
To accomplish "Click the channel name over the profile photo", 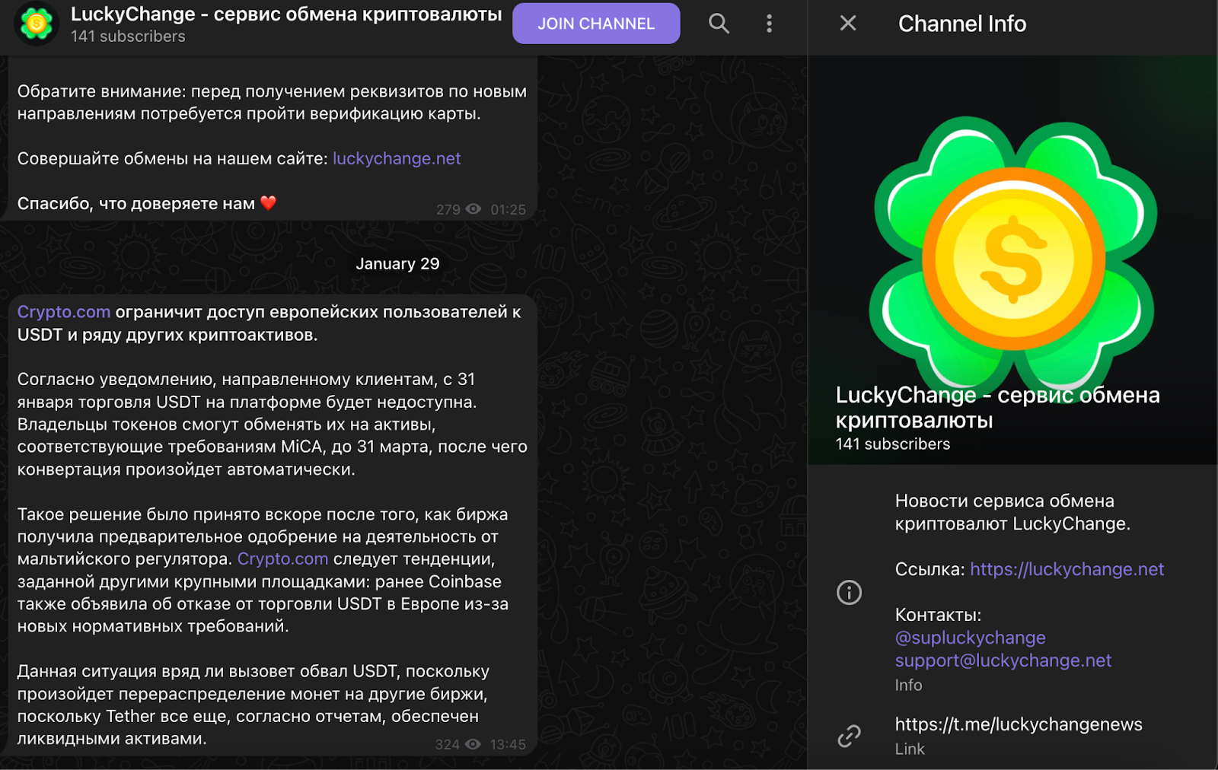I will (997, 407).
